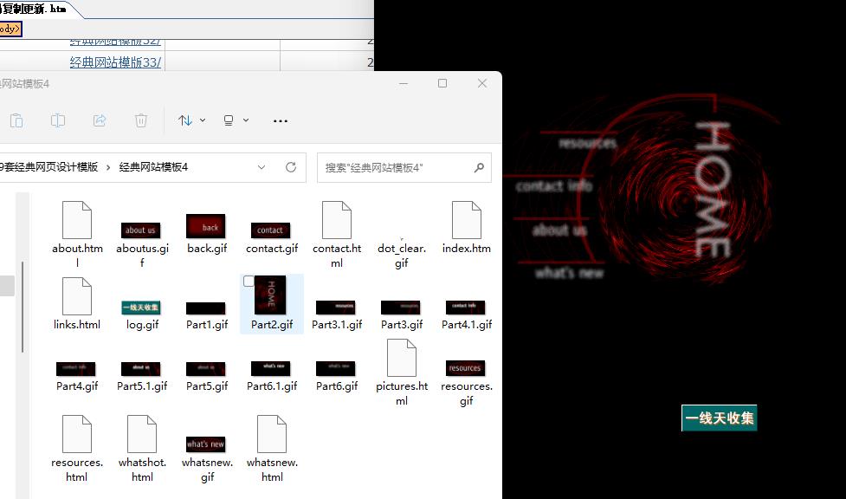Select the contact.html file icon
Screen dimensions: 846x499
coord(337,220)
